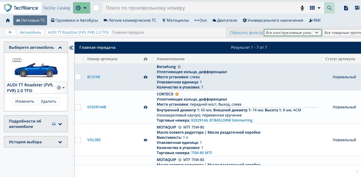Click the magnifier search button
361x177 pixels.
coord(329,8)
